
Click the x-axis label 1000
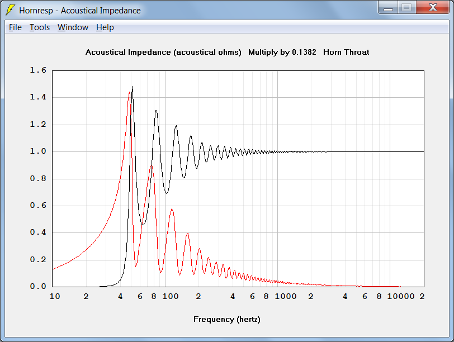286,296
